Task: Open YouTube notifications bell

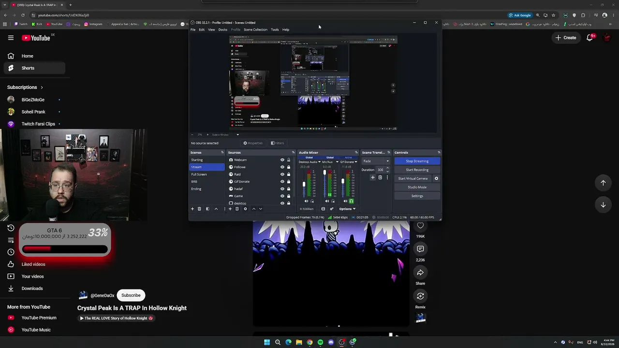Action: point(590,38)
